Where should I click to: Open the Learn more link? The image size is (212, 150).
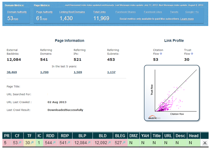(x=187, y=19)
